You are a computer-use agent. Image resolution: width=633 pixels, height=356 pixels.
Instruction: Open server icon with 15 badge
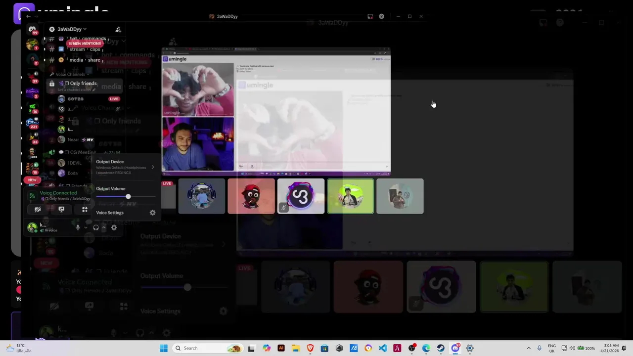point(32,168)
